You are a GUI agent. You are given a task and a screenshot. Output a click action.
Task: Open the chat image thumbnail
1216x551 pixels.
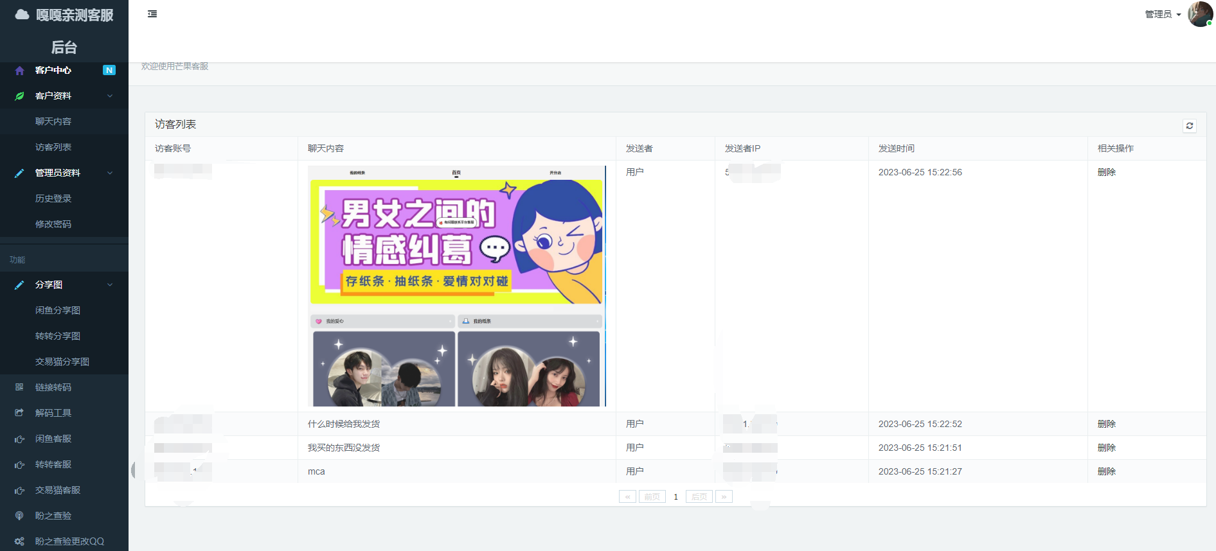point(456,286)
